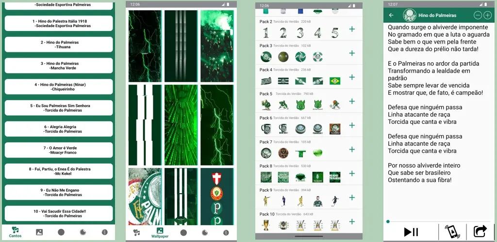This screenshot has height=242, width=497.
Task: Add sticker Pack 5 with its plus icon
Action: click(352, 101)
